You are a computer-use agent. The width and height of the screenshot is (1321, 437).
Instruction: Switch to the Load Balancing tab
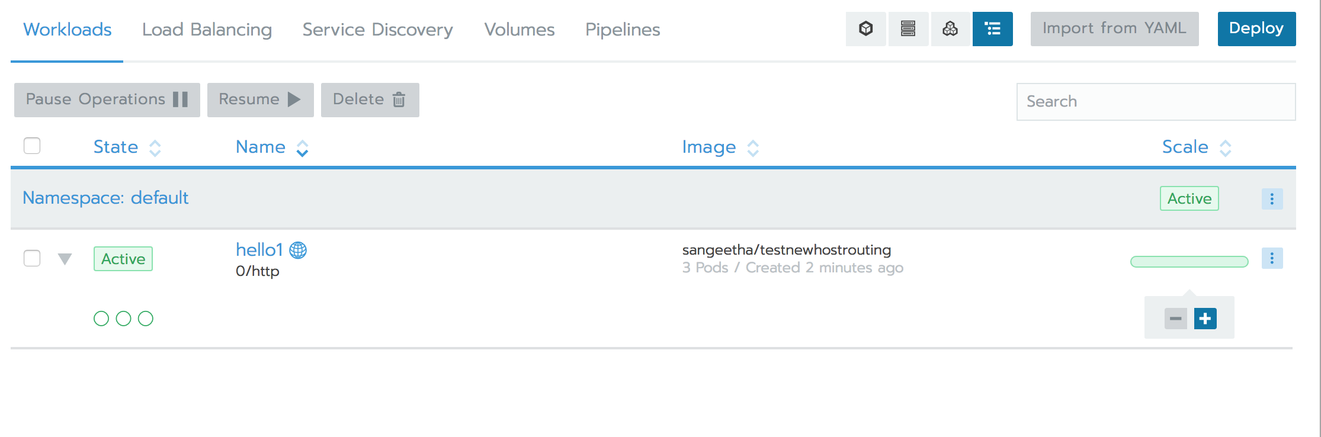pos(206,29)
